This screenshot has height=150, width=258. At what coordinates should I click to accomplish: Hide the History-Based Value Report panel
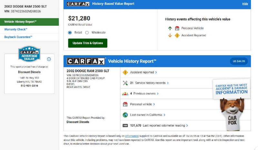tap(245, 4)
